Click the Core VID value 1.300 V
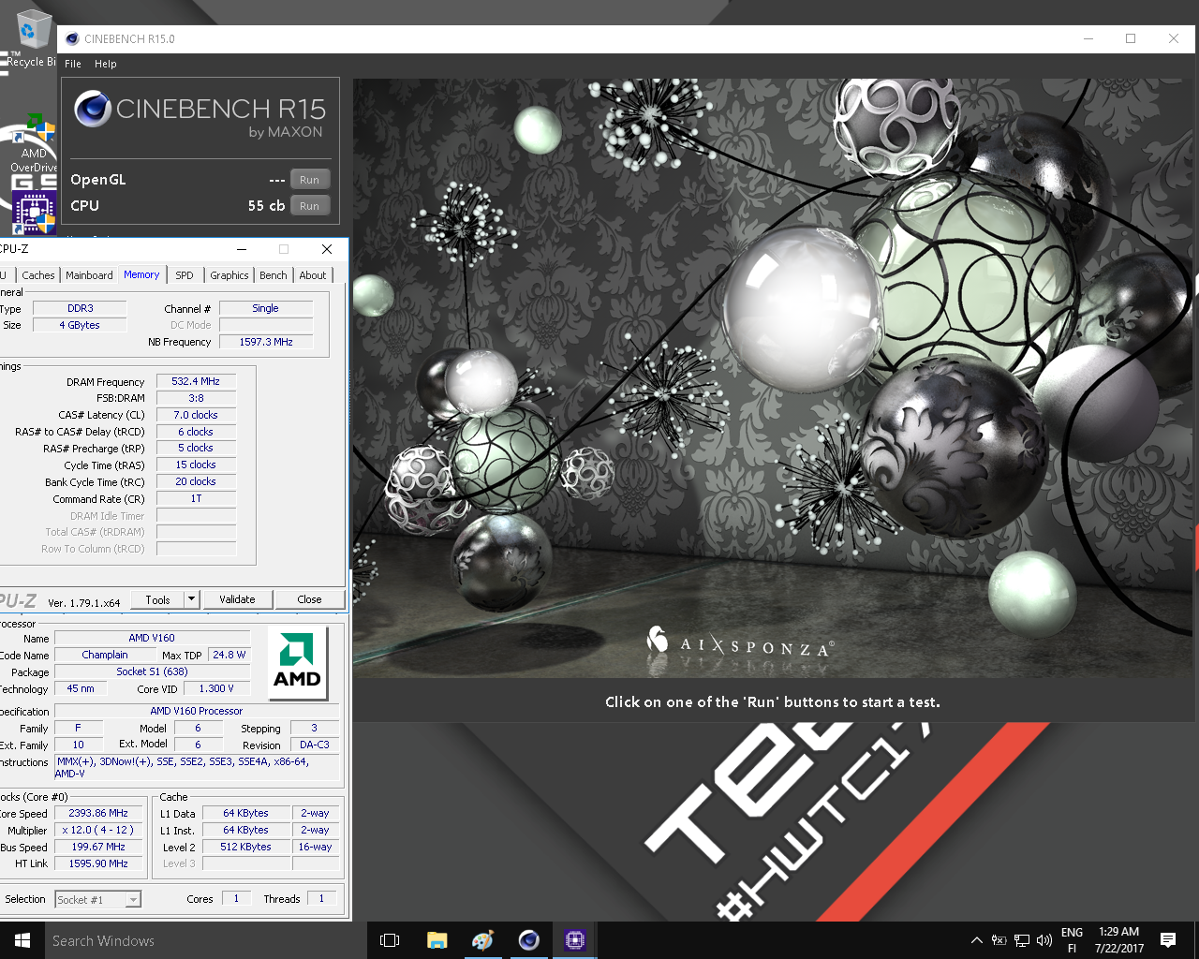This screenshot has height=959, width=1199. pos(215,688)
